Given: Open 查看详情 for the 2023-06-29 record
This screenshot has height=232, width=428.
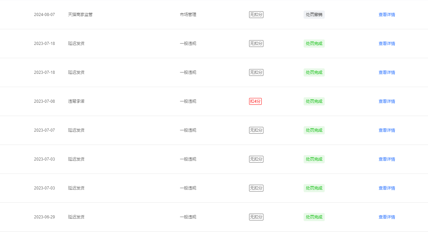Looking at the screenshot, I should (387, 217).
